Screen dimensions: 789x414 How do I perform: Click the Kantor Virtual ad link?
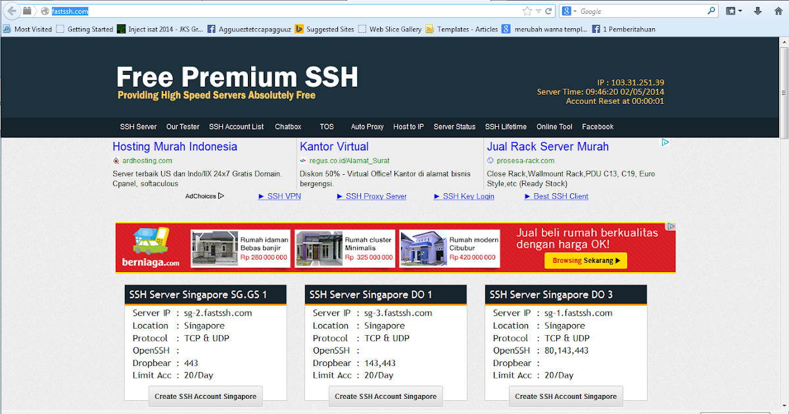(x=334, y=147)
